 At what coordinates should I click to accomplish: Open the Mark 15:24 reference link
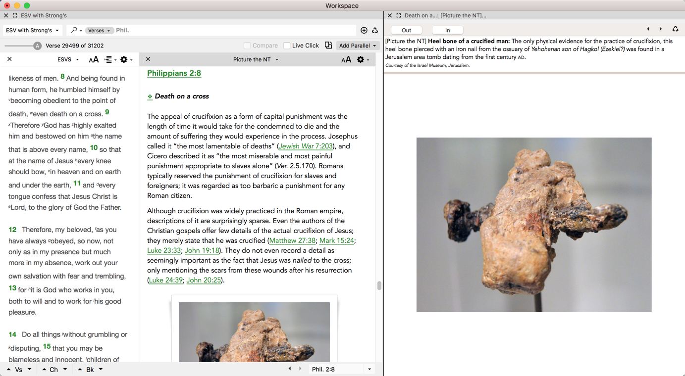pyautogui.click(x=336, y=240)
